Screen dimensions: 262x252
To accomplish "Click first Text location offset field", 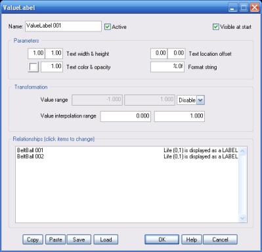I will [159, 53].
